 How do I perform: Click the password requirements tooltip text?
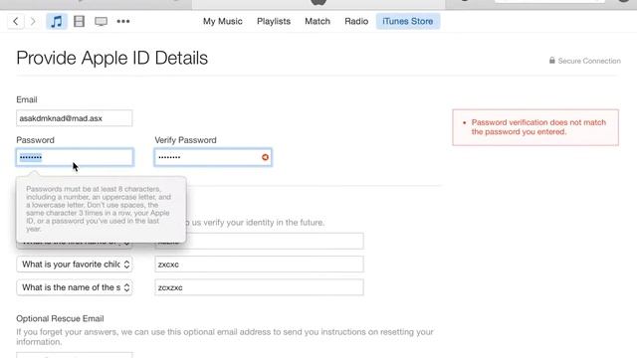pyautogui.click(x=99, y=209)
